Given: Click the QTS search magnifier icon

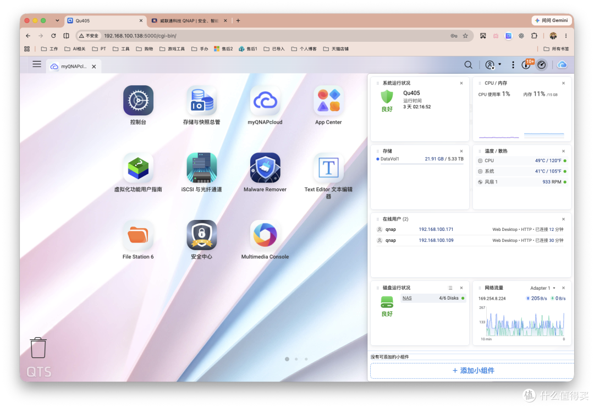Looking at the screenshot, I should pyautogui.click(x=468, y=65).
